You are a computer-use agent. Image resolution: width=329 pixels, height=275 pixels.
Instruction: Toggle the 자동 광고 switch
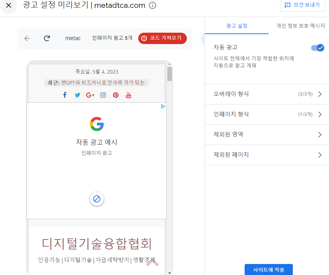[x=318, y=48]
